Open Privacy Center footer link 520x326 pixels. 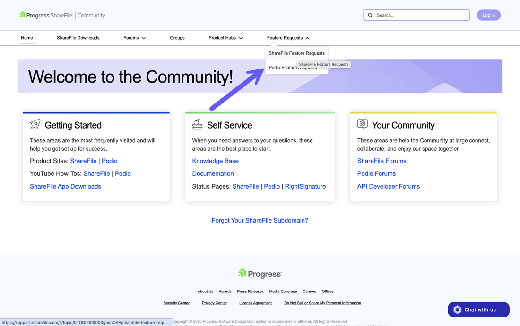214,303
